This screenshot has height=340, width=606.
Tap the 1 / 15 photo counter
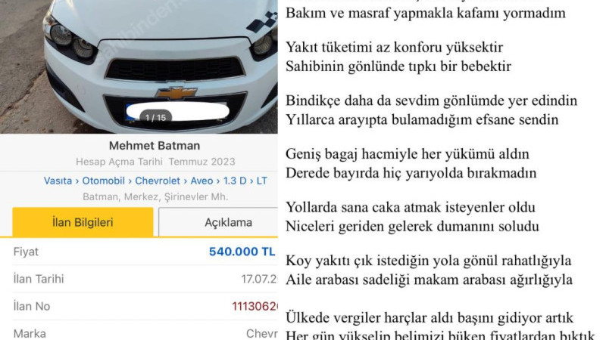(155, 118)
